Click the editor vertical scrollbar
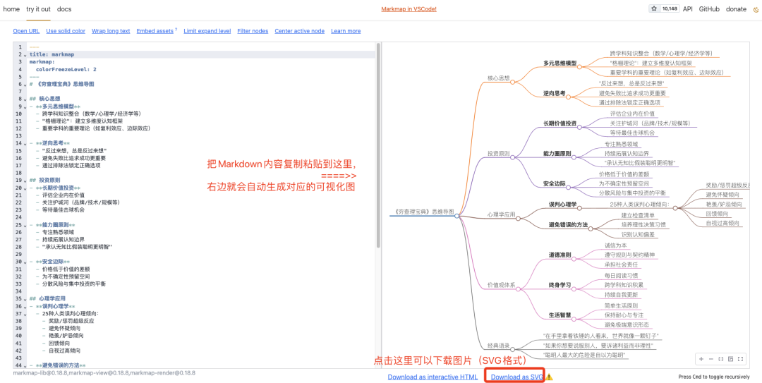Viewport: 762px width, 383px height. pyautogui.click(x=378, y=146)
